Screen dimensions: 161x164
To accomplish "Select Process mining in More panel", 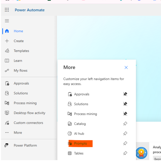I will (86, 114).
